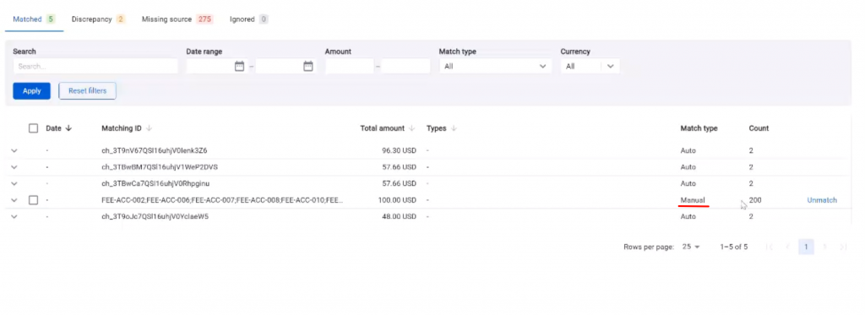Focus the minimum Amount field
The width and height of the screenshot is (865, 315).
[349, 66]
